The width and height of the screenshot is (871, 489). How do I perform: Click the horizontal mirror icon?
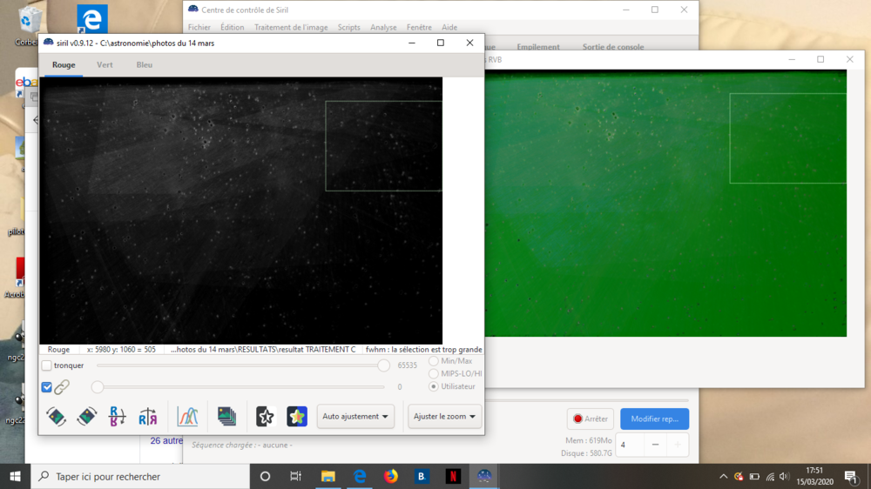pos(148,416)
